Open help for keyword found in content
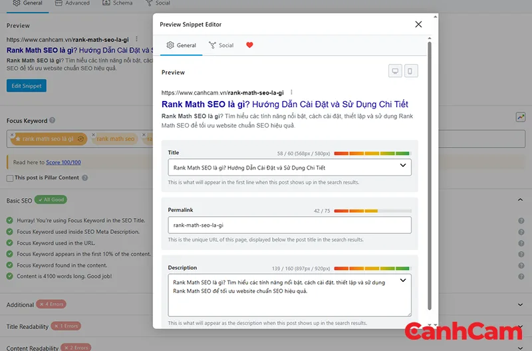The height and width of the screenshot is (351, 532). tap(521, 265)
